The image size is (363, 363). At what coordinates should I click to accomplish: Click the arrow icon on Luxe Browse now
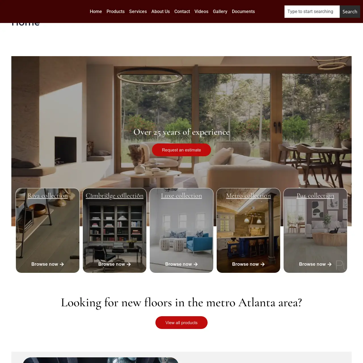tap(196, 264)
